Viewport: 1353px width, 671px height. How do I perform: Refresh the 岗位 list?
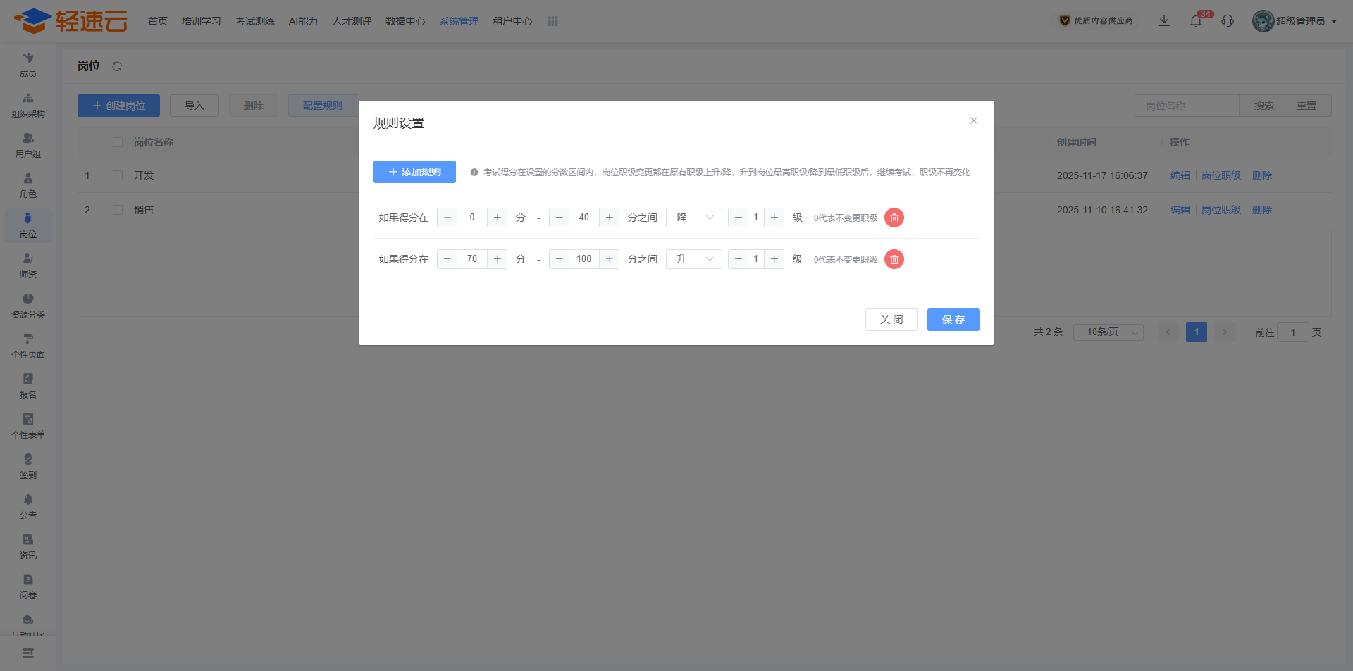(117, 66)
